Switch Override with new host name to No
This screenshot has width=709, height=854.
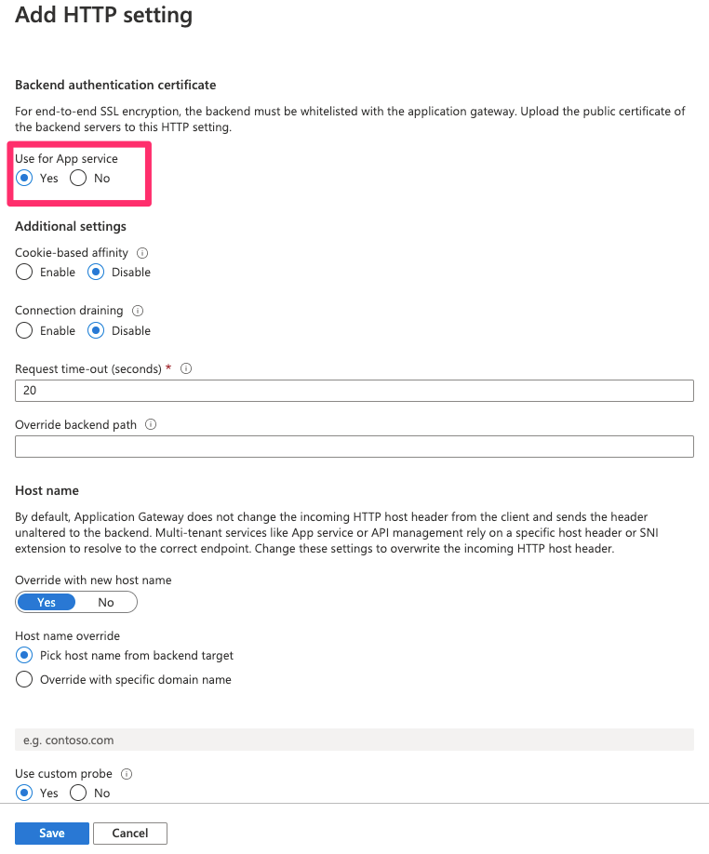[106, 603]
